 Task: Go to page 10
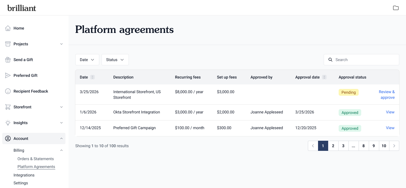click(384, 146)
